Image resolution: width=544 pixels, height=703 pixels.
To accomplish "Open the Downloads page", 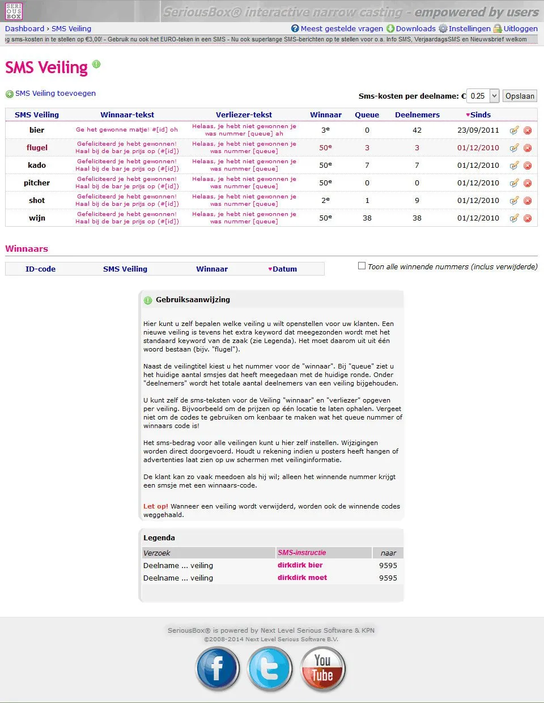I will click(416, 28).
